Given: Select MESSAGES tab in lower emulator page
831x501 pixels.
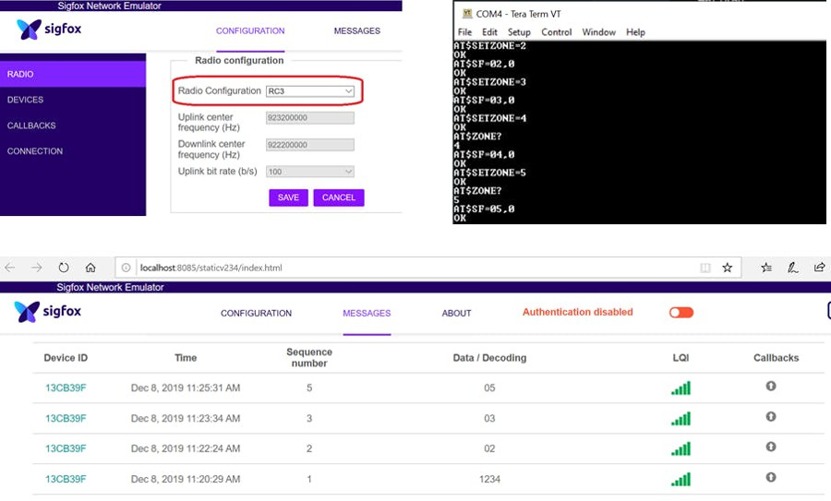Looking at the screenshot, I should [367, 313].
